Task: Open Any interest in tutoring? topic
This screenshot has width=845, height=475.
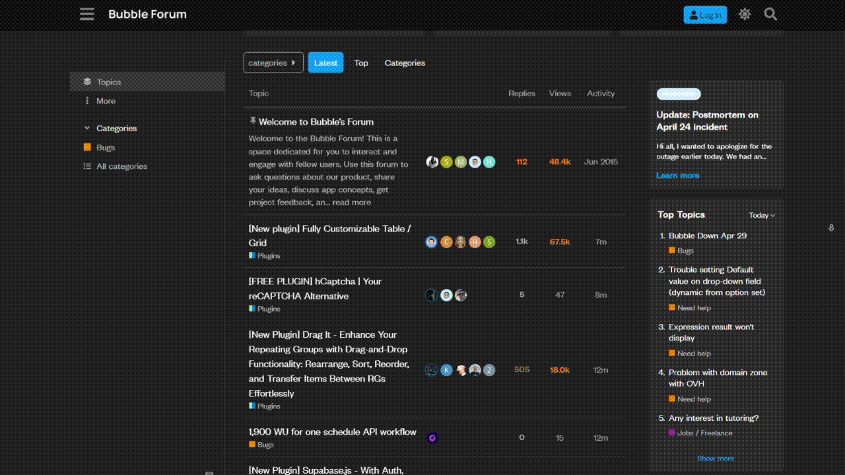Action: pyautogui.click(x=714, y=418)
